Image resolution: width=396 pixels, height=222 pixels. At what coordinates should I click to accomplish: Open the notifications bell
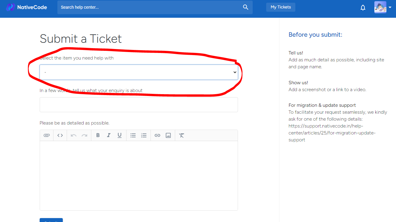(363, 8)
